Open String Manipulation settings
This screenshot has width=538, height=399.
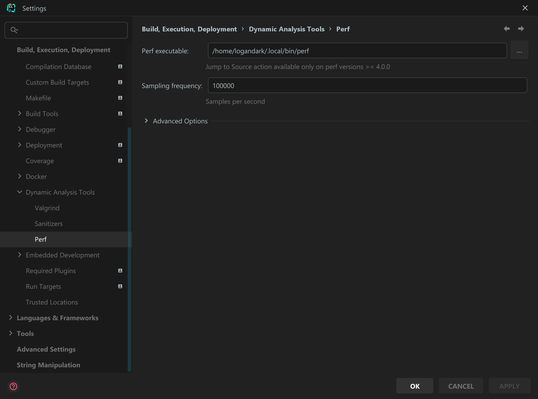(x=48, y=365)
